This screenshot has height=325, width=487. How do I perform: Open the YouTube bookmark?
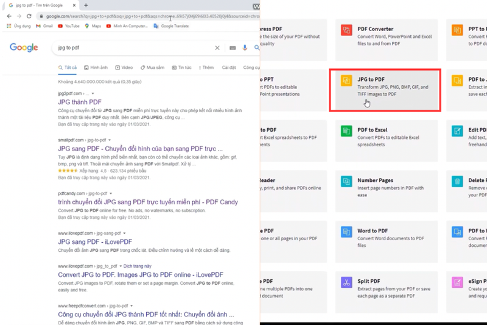pos(69,26)
